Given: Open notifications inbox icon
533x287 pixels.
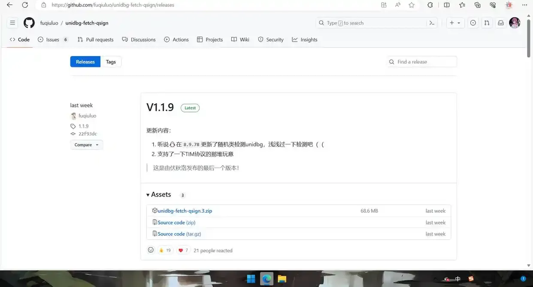Looking at the screenshot, I should [500, 23].
